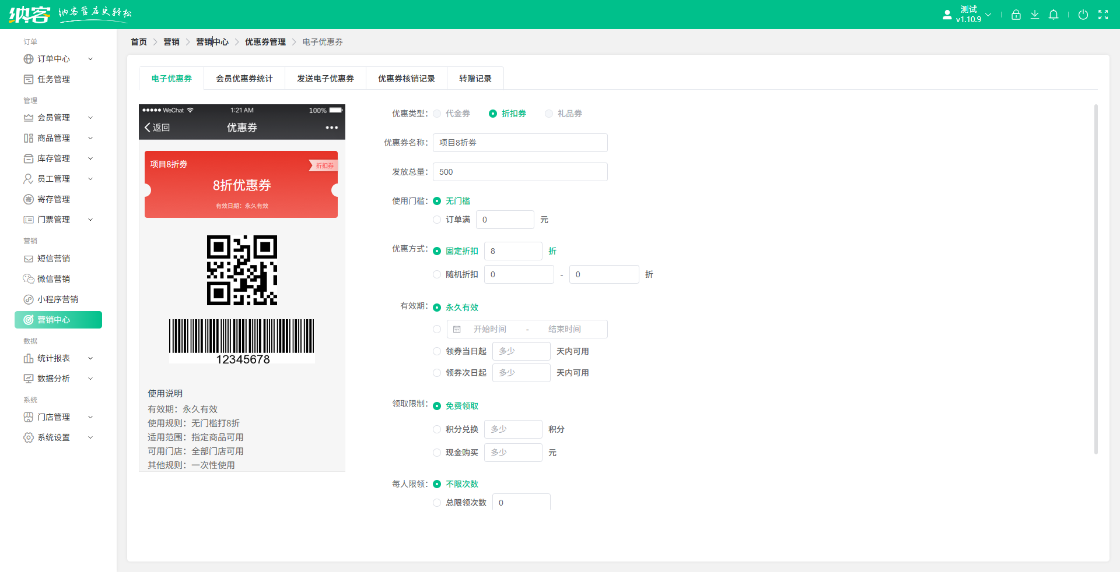Screen dimensions: 1120x572
Task: Click the 积分兑换 points input
Action: 513,429
